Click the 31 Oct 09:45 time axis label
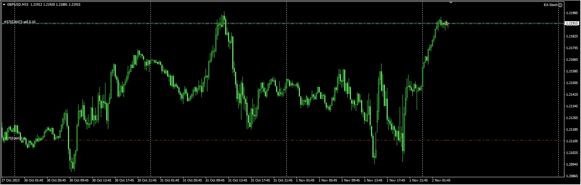The height and width of the screenshot is (185, 581). (215, 180)
